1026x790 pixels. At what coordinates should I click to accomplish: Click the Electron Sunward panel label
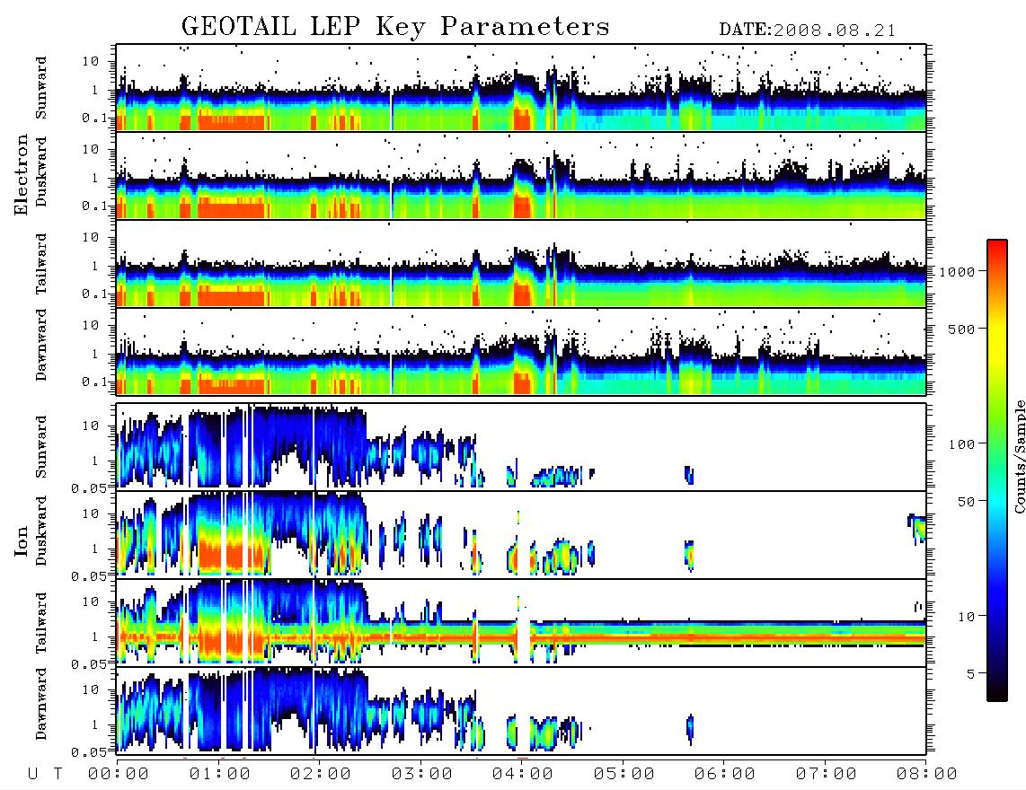coord(41,88)
